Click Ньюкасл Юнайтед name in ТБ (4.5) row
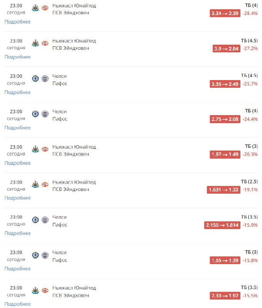Screen dimensions: 262x308 click(x=74, y=41)
